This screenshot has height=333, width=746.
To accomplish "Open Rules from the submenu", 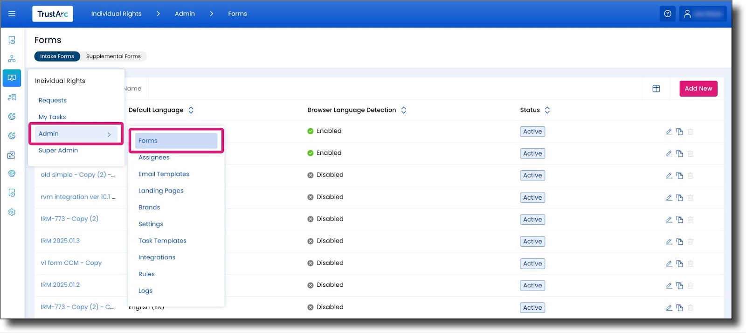I will [146, 274].
